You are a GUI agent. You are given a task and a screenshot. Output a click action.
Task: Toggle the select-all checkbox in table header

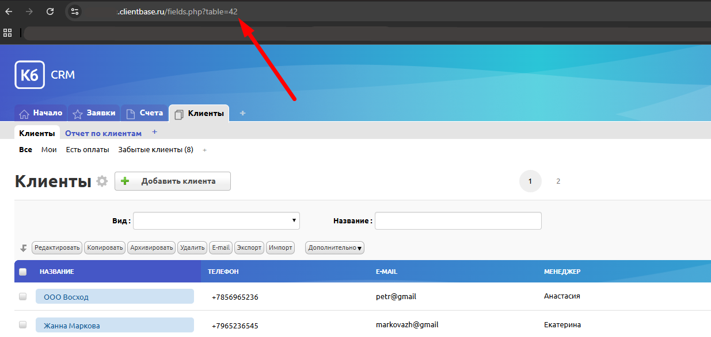pyautogui.click(x=23, y=272)
